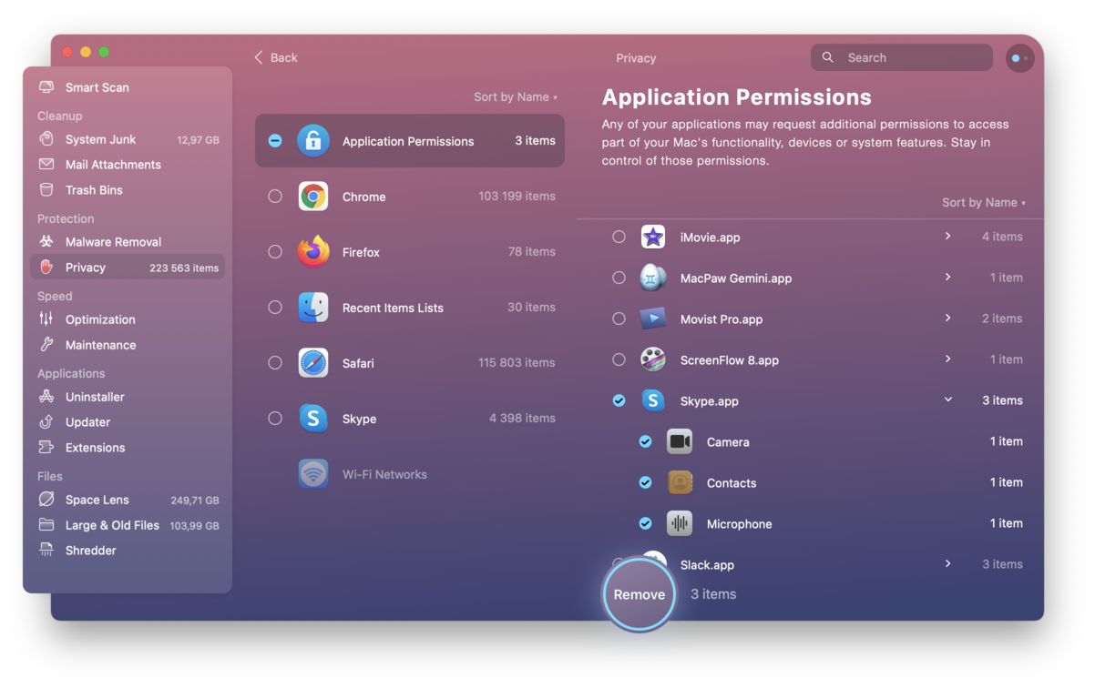1095x688 pixels.
Task: Click the Shredder icon in sidebar
Action: [x=46, y=551]
